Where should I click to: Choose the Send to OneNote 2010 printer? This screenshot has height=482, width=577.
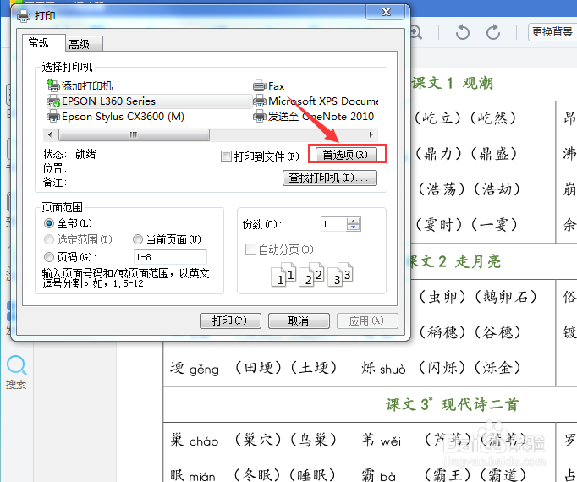314,117
